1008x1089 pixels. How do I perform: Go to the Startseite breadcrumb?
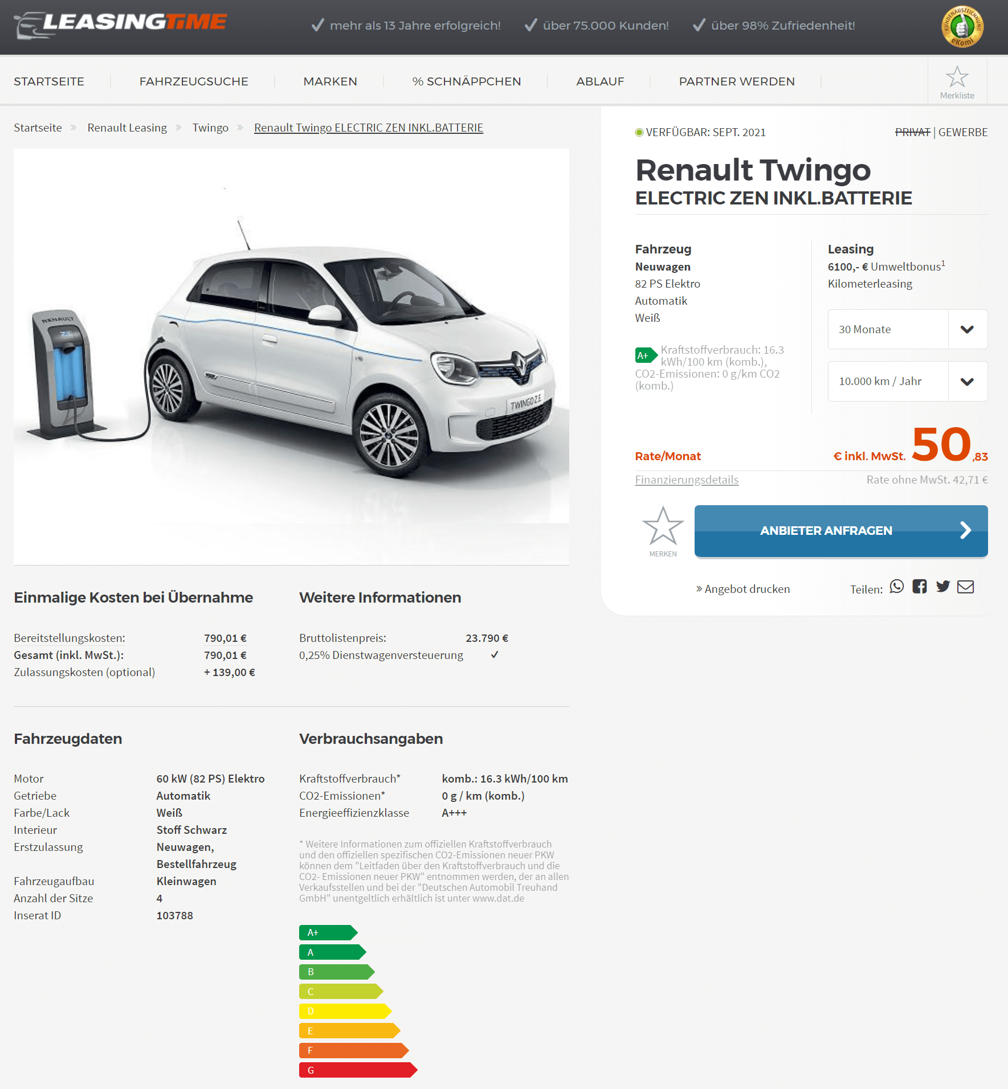point(38,128)
